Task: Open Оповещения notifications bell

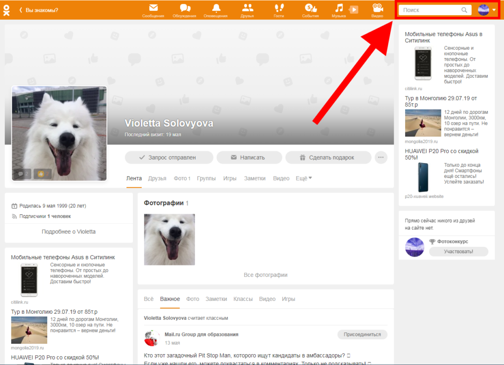Action: click(x=216, y=8)
